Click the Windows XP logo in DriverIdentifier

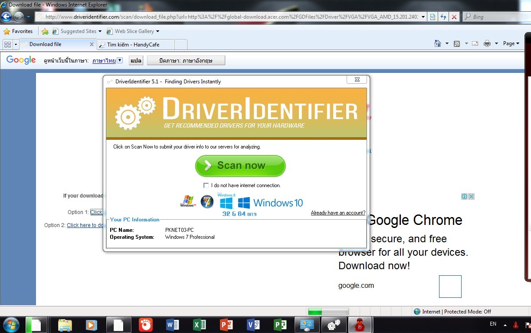tap(188, 201)
